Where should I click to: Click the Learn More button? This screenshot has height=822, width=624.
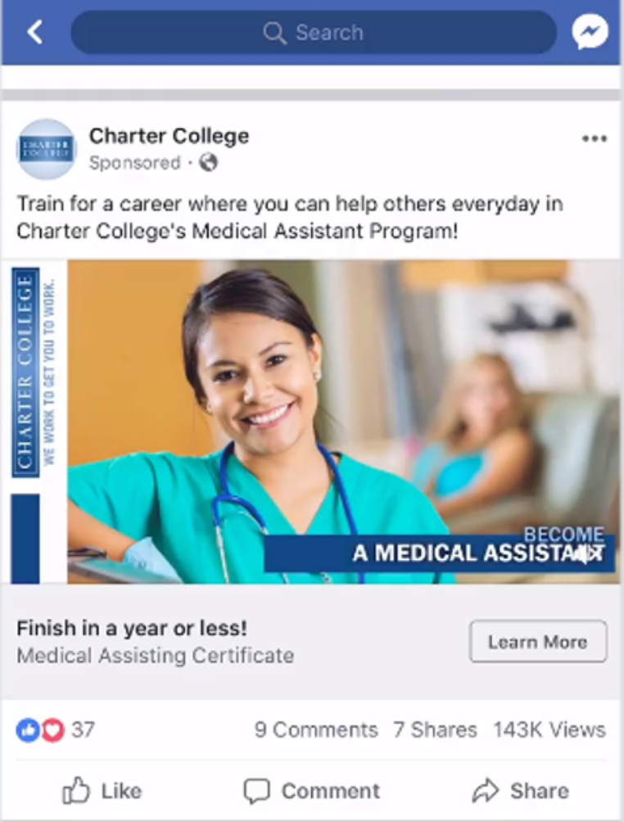coord(539,642)
